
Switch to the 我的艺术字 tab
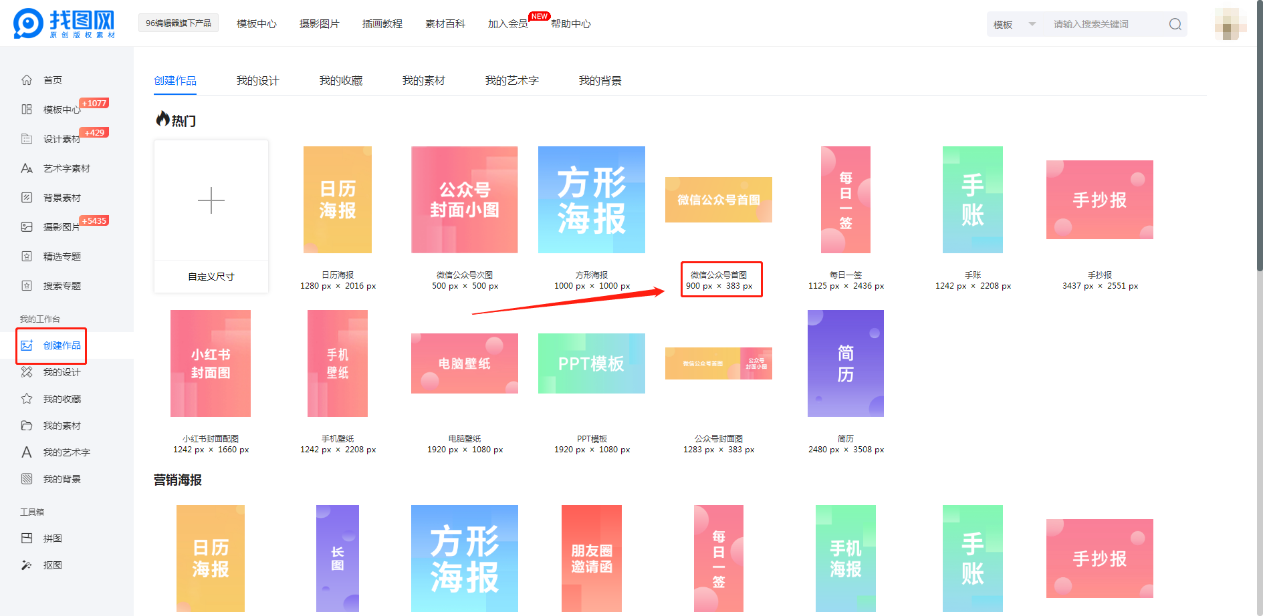pos(511,81)
